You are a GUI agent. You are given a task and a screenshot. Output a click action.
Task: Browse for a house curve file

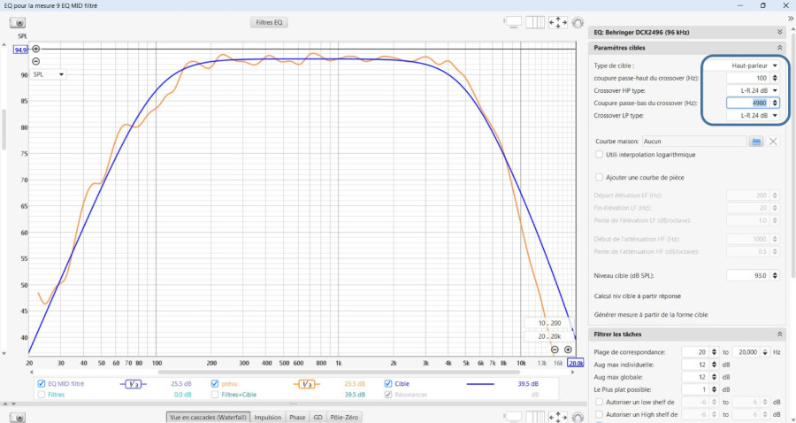coord(756,142)
